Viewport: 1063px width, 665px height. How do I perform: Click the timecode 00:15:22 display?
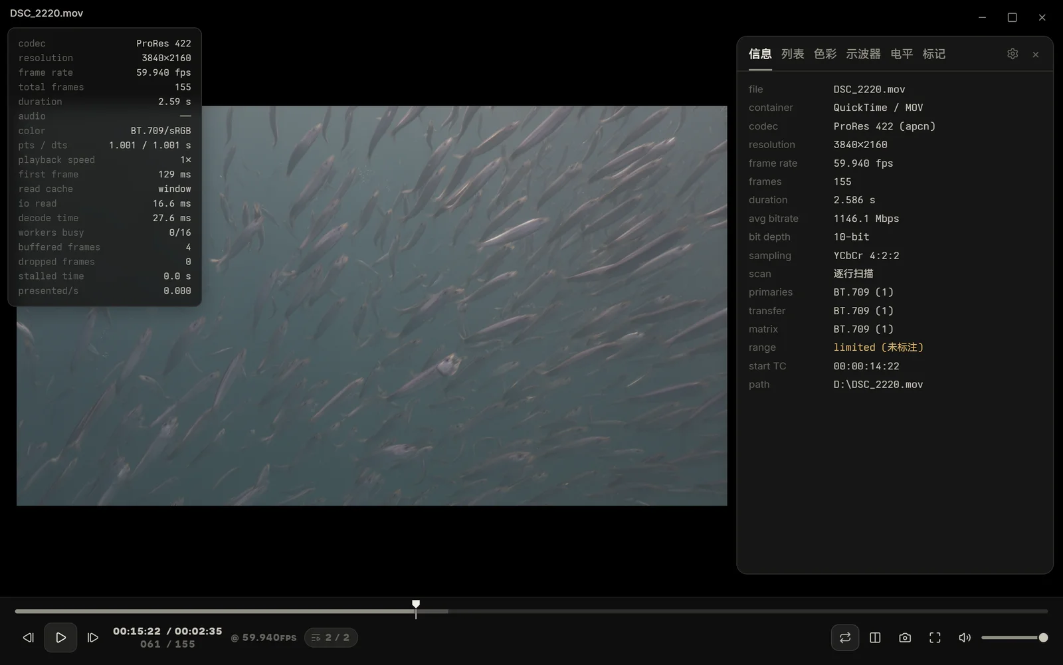pos(137,631)
